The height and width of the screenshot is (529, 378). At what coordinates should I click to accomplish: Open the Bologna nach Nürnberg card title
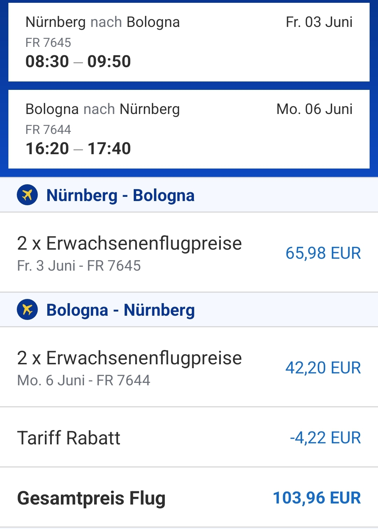coord(103,109)
